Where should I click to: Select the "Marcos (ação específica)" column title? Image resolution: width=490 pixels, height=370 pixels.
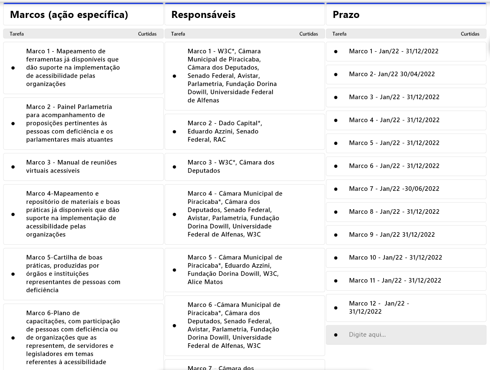point(69,15)
